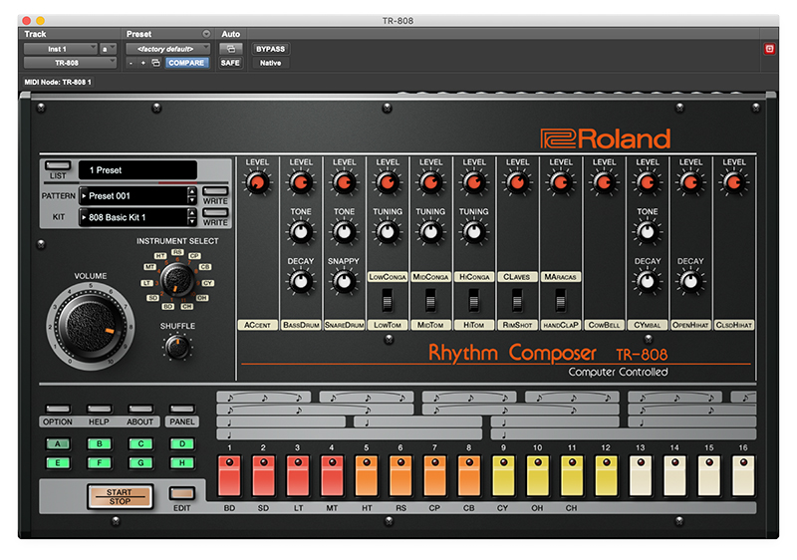Click the Kit WRITE button
The width and height of the screenshot is (797, 560).
(x=215, y=212)
